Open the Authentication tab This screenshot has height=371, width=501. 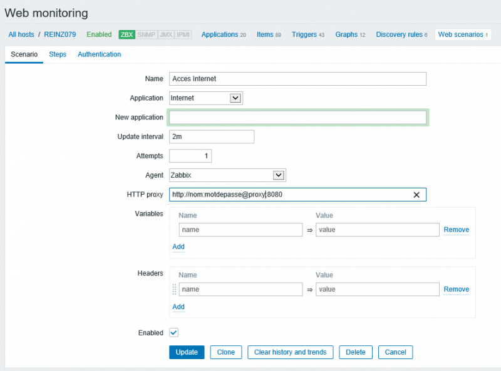[99, 54]
